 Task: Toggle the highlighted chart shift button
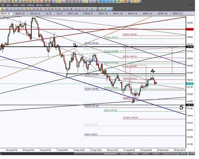86,1
